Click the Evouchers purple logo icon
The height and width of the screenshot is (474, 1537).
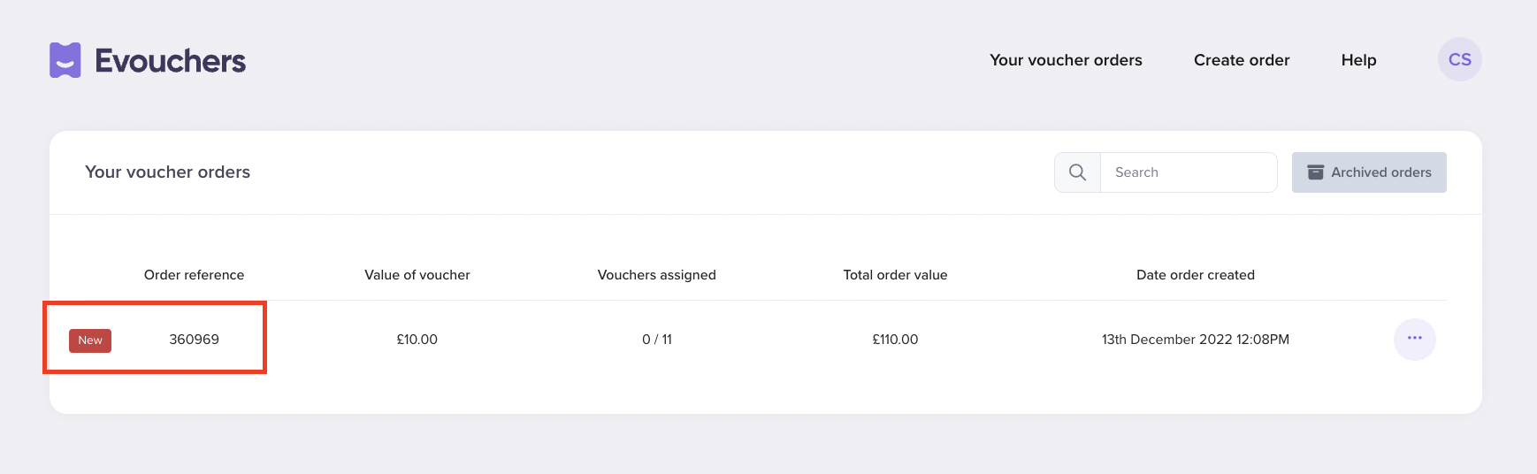(65, 60)
